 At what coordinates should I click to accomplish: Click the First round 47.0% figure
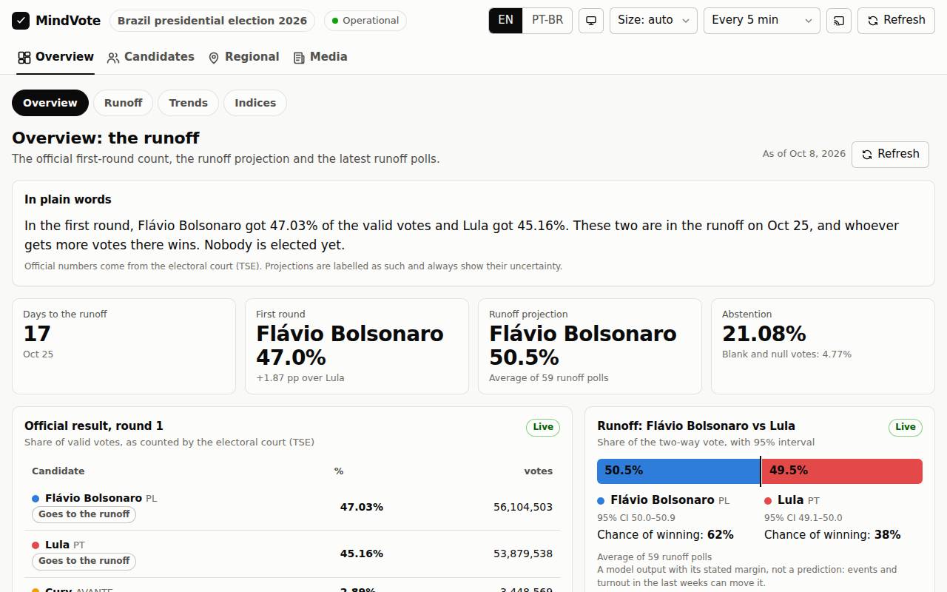pos(291,357)
